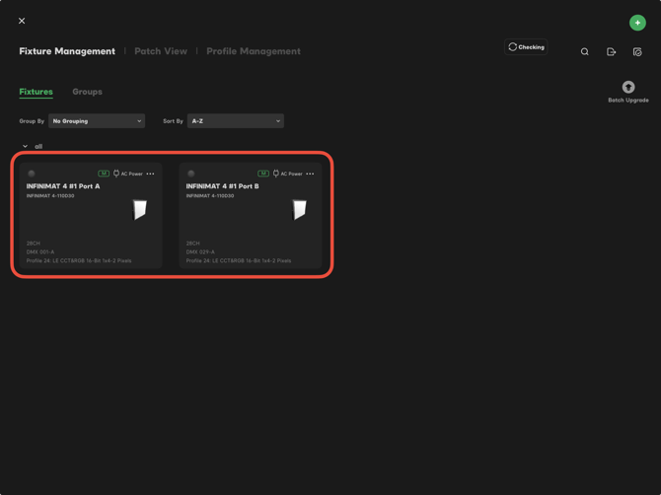This screenshot has width=661, height=495.
Task: Open the Group By No Grouping dropdown
Action: click(x=97, y=121)
